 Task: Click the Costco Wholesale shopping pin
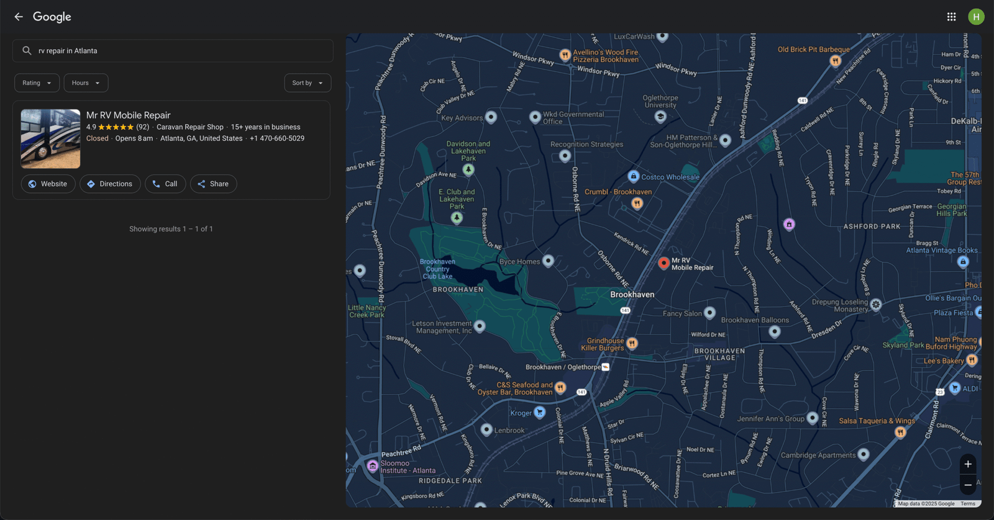pyautogui.click(x=633, y=176)
